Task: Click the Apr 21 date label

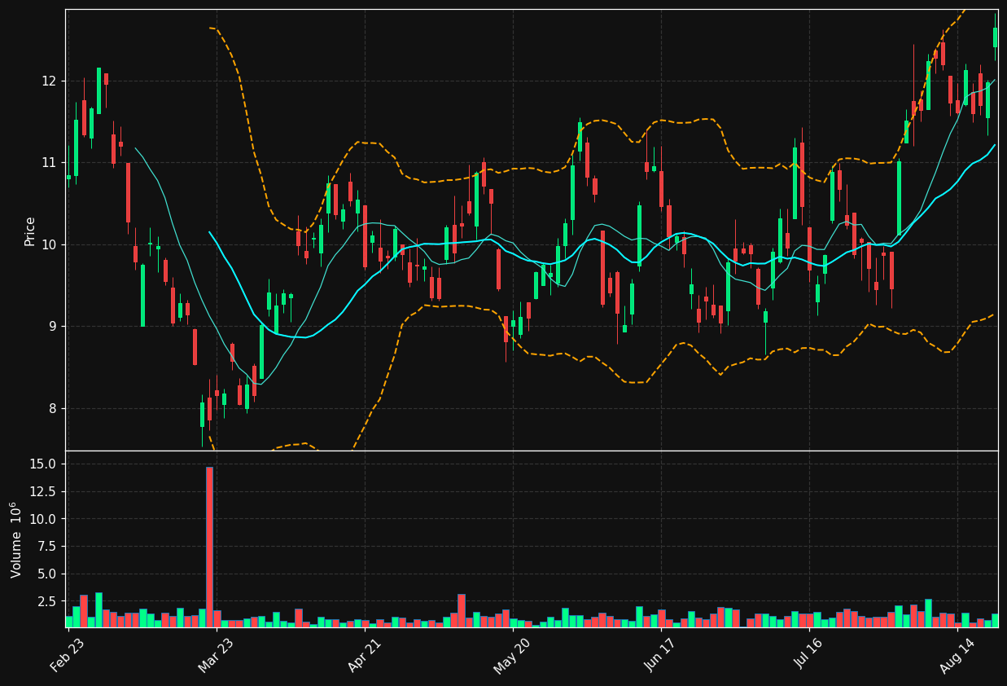Action: 363,654
